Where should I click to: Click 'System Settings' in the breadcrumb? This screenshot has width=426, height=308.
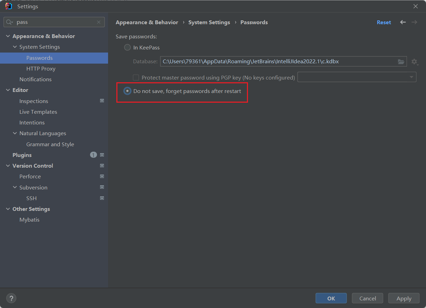click(209, 22)
